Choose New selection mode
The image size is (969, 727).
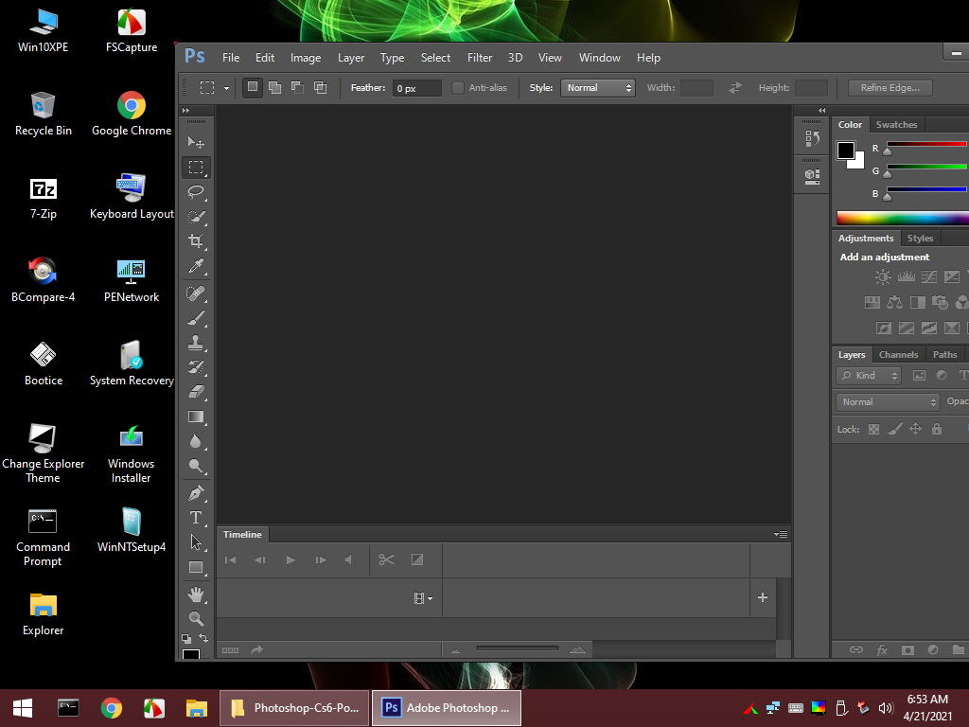click(252, 87)
